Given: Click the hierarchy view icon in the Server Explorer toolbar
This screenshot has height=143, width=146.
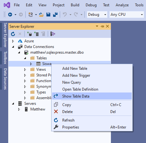Looking at the screenshot, I should (53, 34).
